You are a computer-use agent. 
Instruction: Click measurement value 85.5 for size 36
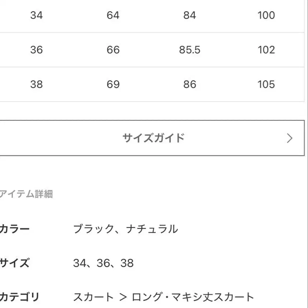pyautogui.click(x=190, y=50)
